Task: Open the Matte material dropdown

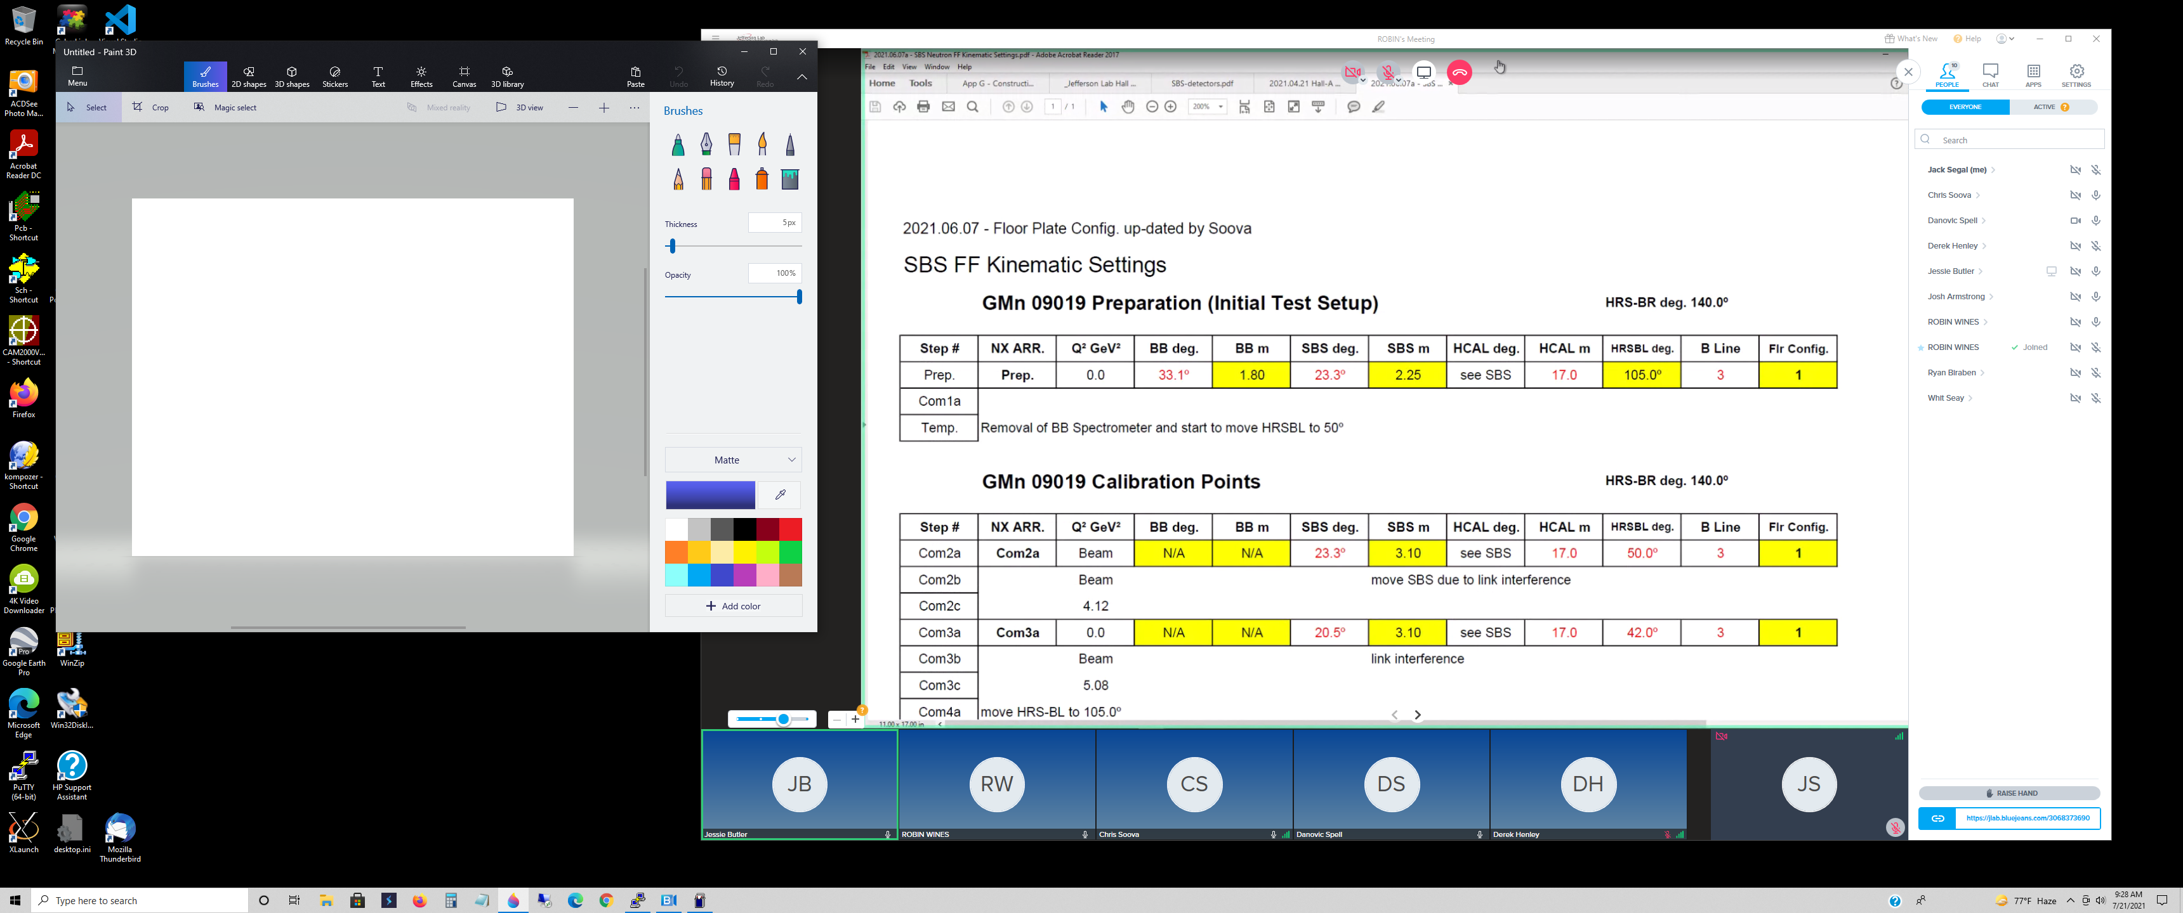Action: pyautogui.click(x=733, y=460)
